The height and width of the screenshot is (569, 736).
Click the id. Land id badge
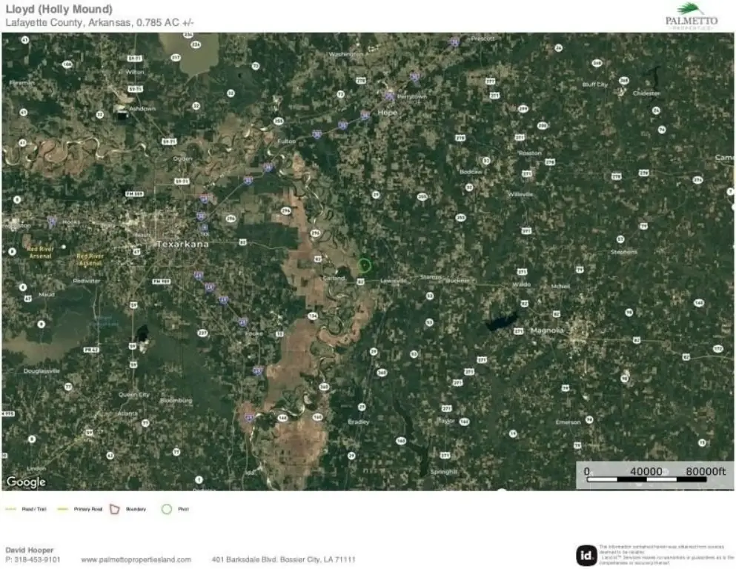point(586,556)
